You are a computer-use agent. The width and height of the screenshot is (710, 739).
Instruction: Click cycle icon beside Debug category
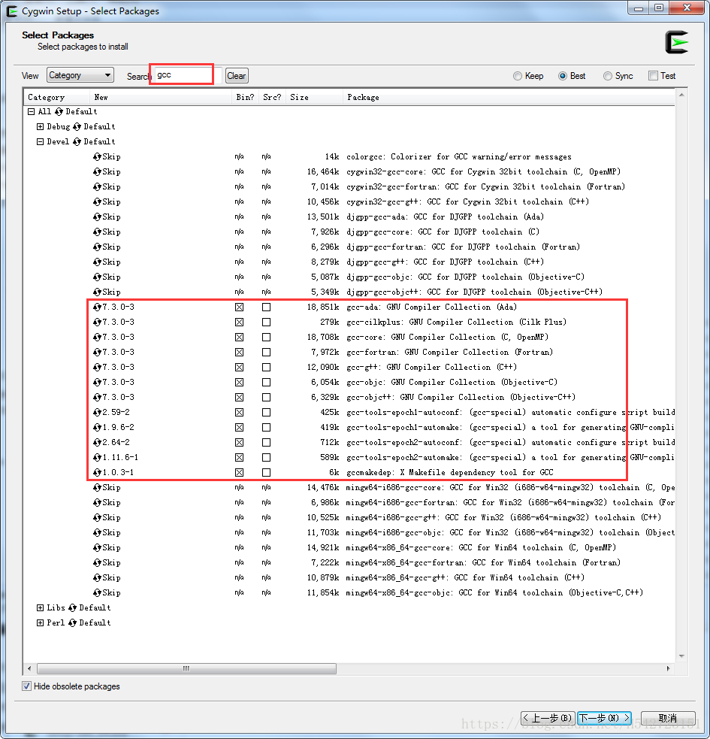click(x=77, y=127)
